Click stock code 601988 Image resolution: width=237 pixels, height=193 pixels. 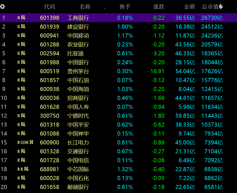pos(50,62)
